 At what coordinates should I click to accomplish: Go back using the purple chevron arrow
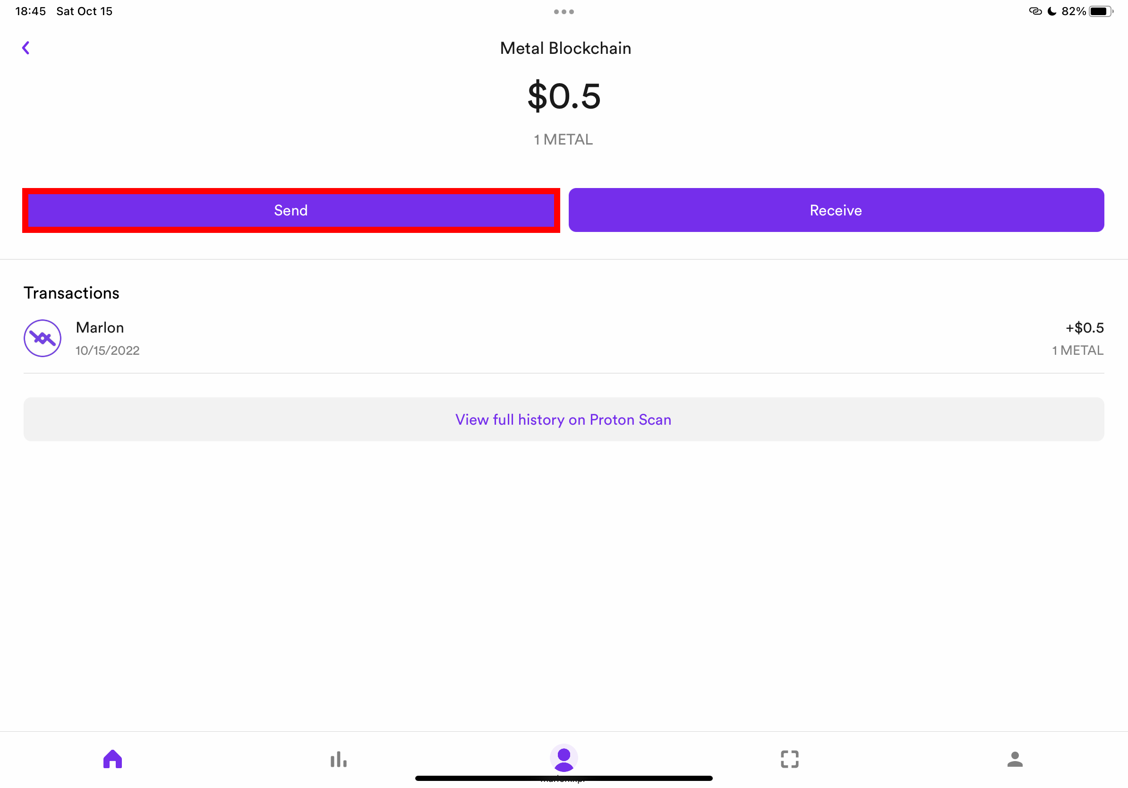pyautogui.click(x=26, y=48)
